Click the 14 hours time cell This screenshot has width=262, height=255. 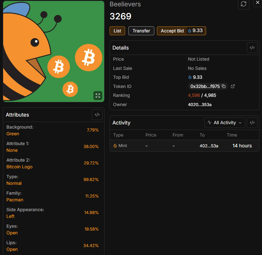click(242, 146)
